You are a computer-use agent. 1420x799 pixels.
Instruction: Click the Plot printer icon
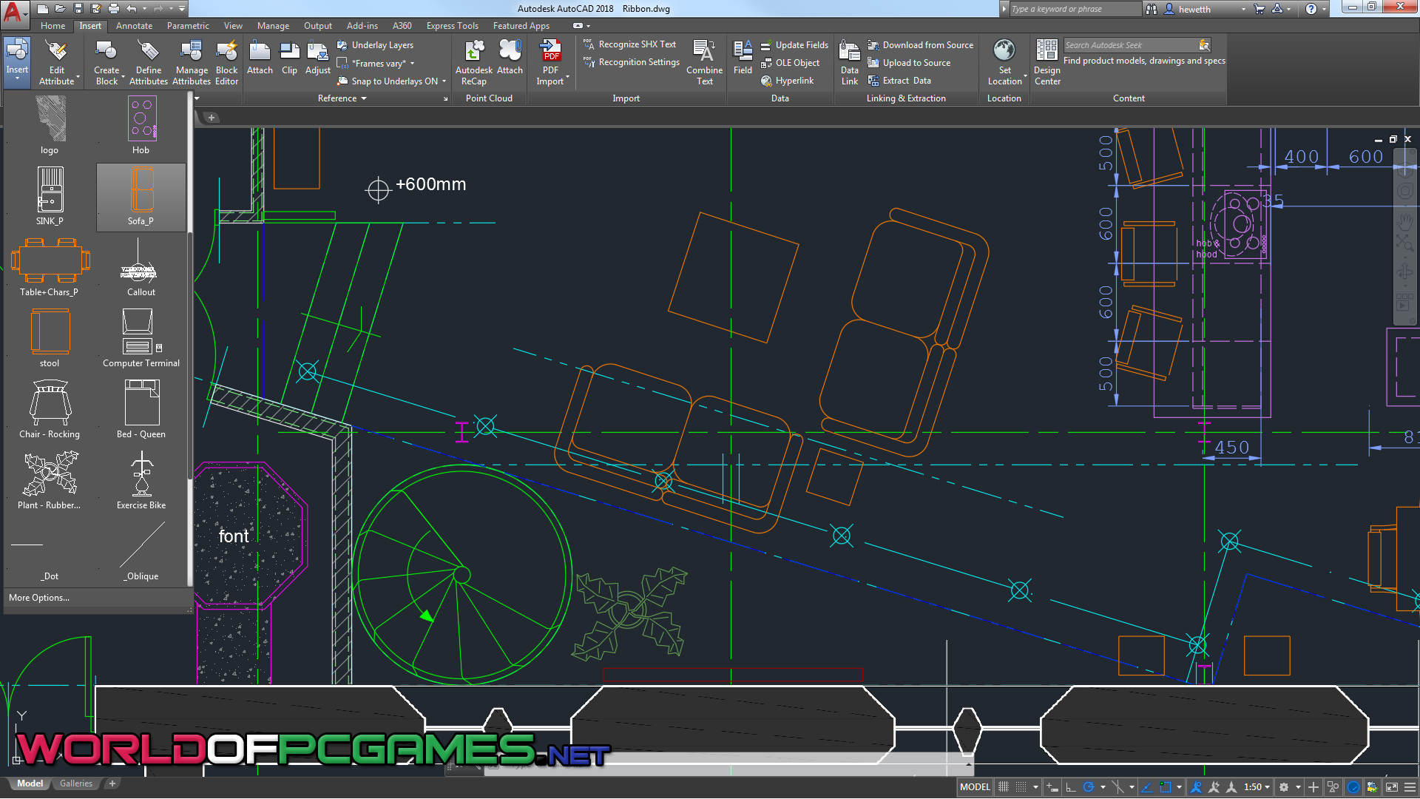114,9
